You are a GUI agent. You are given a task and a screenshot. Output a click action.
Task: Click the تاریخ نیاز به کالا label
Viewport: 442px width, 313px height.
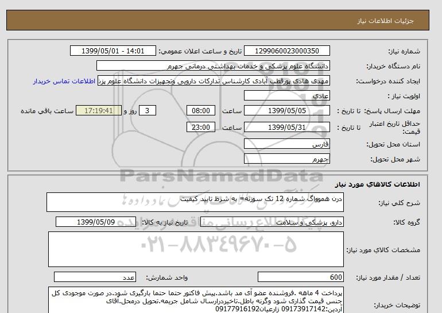pos(165,222)
